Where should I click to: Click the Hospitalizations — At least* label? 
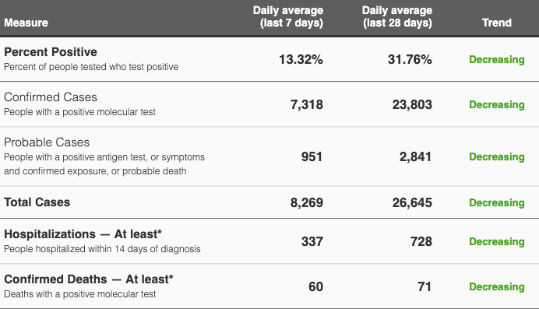point(83,234)
